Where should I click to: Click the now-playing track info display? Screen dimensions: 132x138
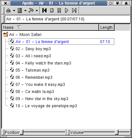point(68,19)
